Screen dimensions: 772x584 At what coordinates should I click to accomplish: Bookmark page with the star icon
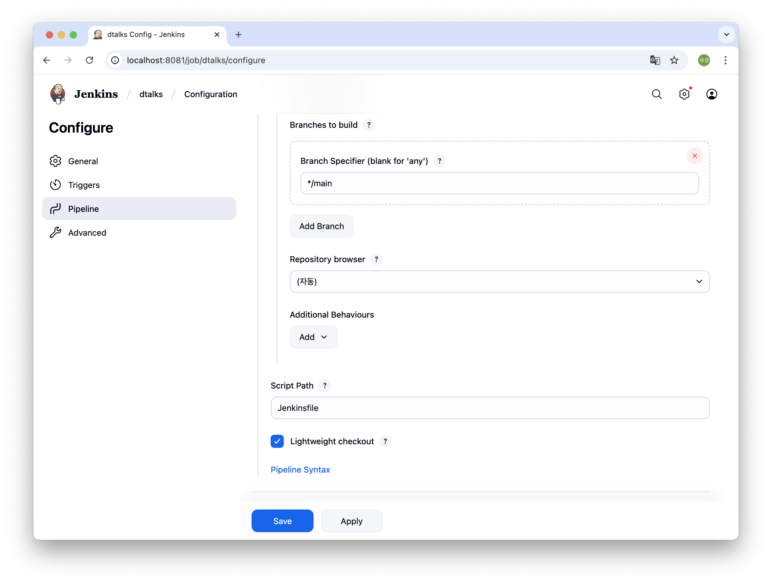click(x=674, y=60)
